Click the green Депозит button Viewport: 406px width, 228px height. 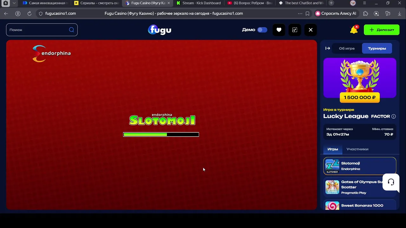382,30
